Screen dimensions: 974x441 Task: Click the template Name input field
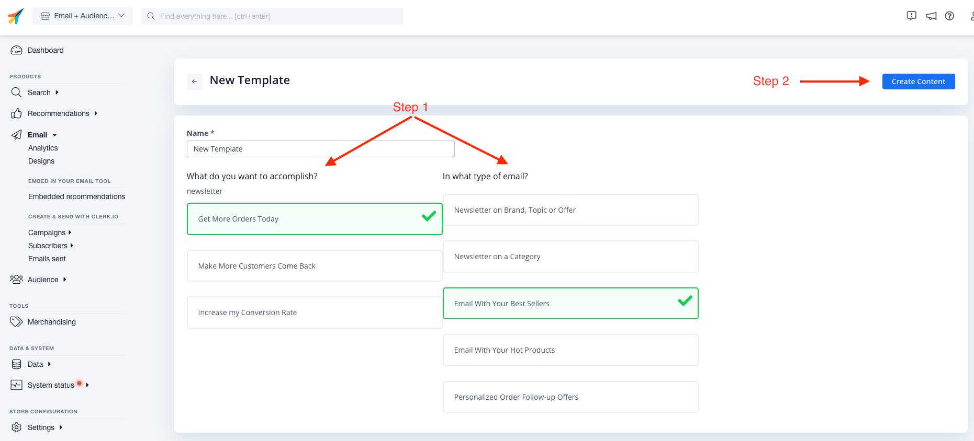(320, 149)
